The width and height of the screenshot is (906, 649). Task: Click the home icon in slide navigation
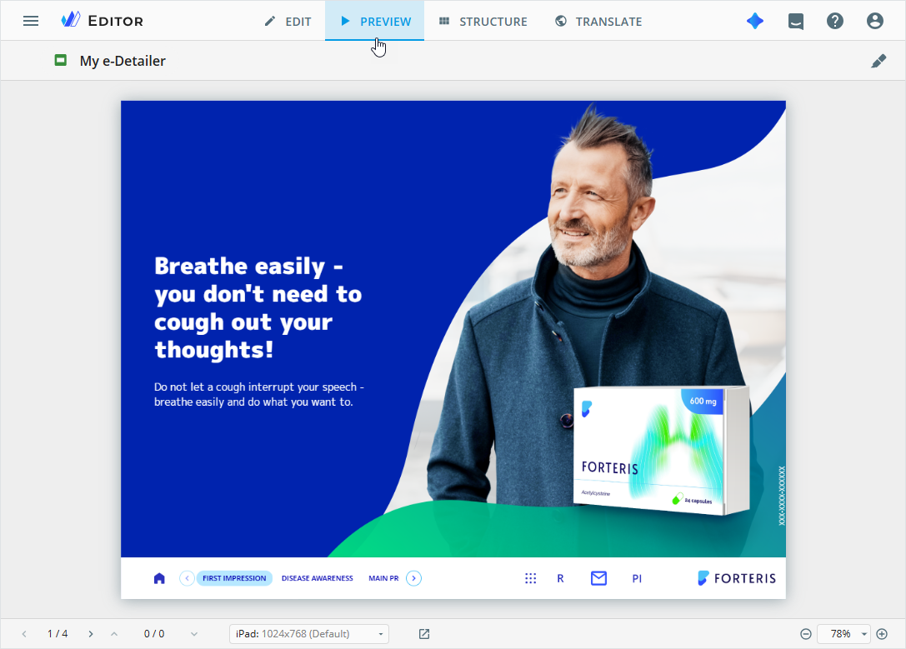(x=159, y=578)
